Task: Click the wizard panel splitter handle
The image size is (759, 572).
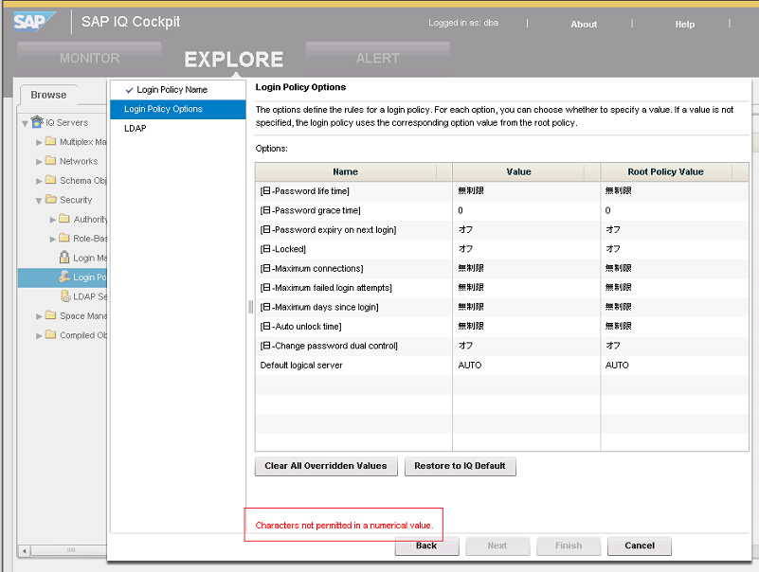Action: (x=250, y=307)
